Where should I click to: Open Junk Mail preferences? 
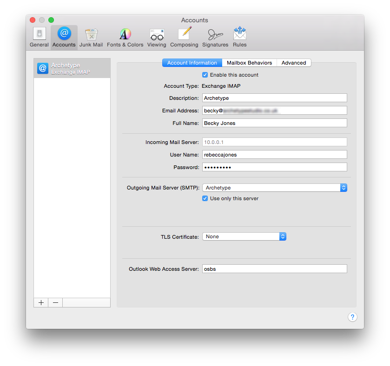click(x=91, y=38)
